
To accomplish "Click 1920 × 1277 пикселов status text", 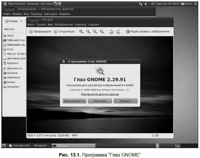I will coord(41,136).
